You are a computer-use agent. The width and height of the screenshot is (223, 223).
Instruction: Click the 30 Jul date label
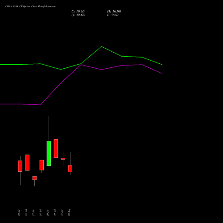[x=55, y=213]
